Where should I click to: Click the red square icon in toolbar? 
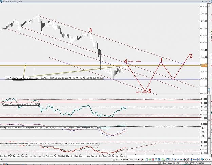[153, 160]
